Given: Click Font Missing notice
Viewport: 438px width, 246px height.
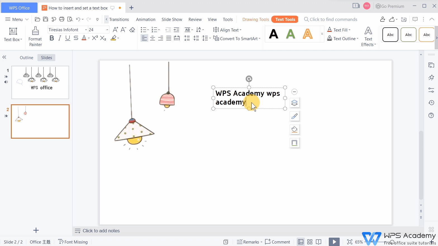Looking at the screenshot, I should (x=73, y=242).
